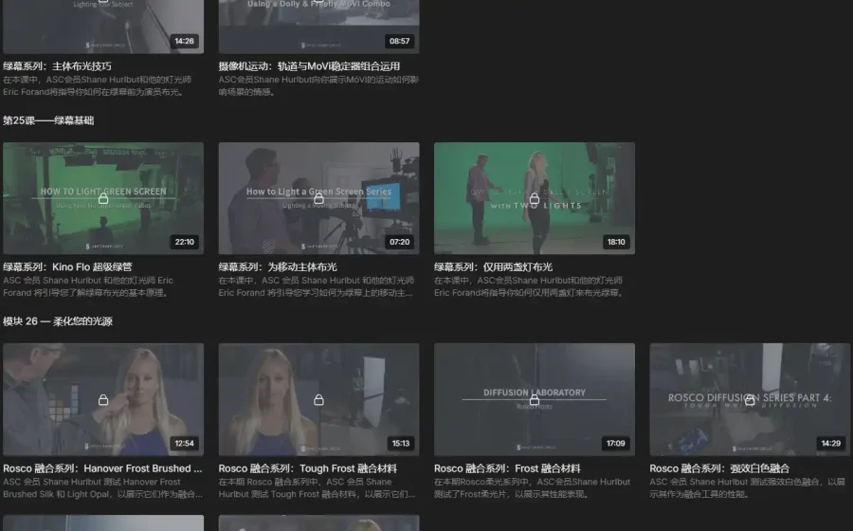Open the 17:09 Diffusion Laboratory thumbnail

(x=535, y=399)
